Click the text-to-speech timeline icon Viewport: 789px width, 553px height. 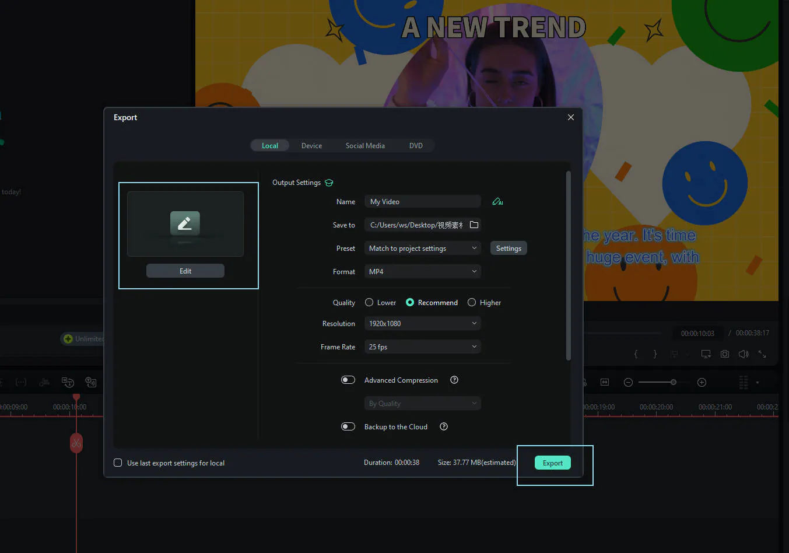(91, 382)
